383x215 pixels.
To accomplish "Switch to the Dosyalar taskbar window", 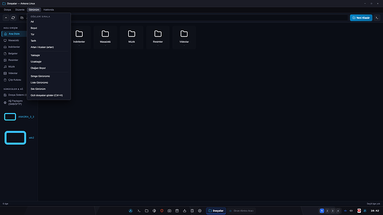I will (x=216, y=211).
